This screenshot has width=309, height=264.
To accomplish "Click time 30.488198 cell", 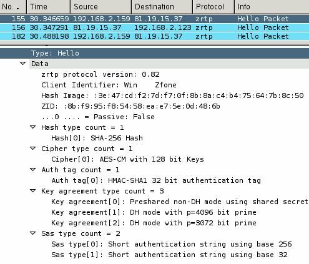I will 49,36.
